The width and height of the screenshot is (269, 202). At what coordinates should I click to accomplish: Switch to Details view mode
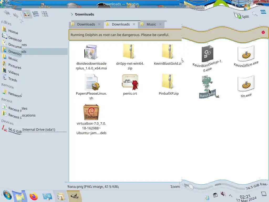click(45, 14)
